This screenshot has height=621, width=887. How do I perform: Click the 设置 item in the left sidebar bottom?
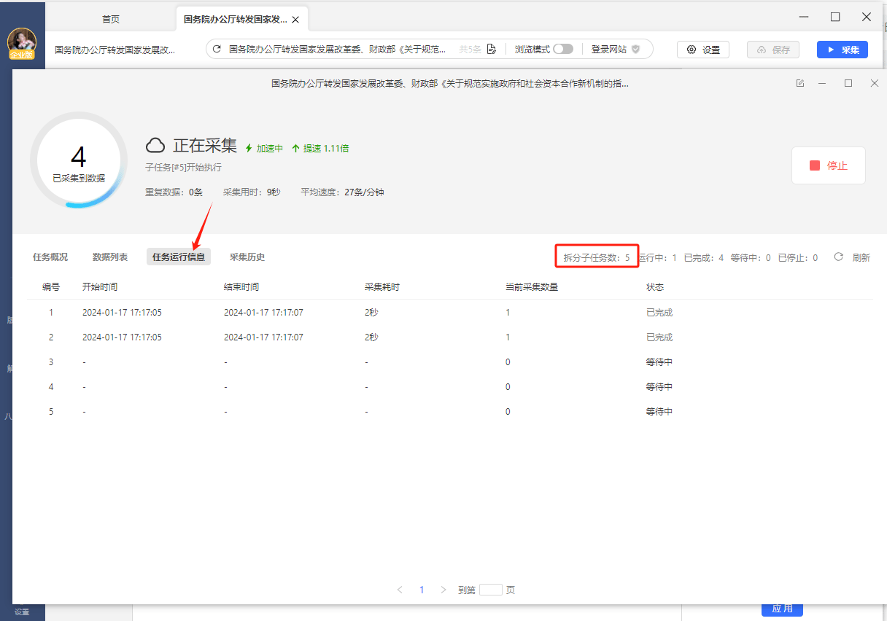point(22,612)
